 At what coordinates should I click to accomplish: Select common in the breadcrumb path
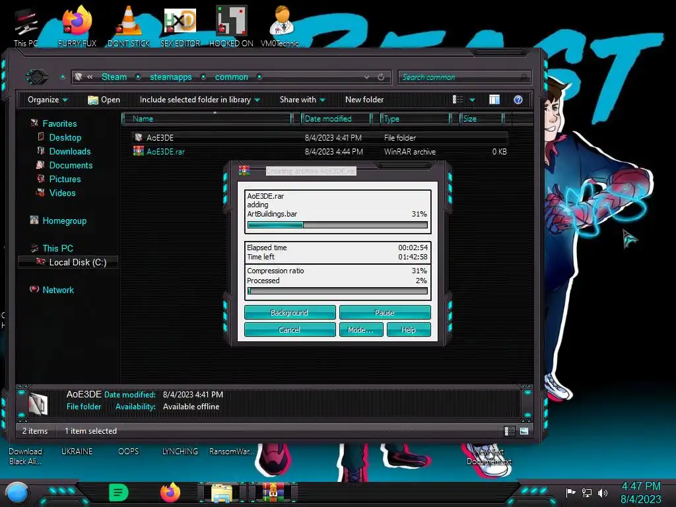point(232,77)
